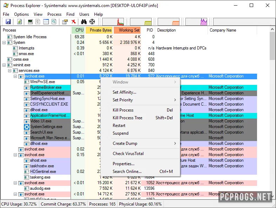Click the crosshair Find Window's Process icon
Screen dimensions: 276x208
pos(92,22)
